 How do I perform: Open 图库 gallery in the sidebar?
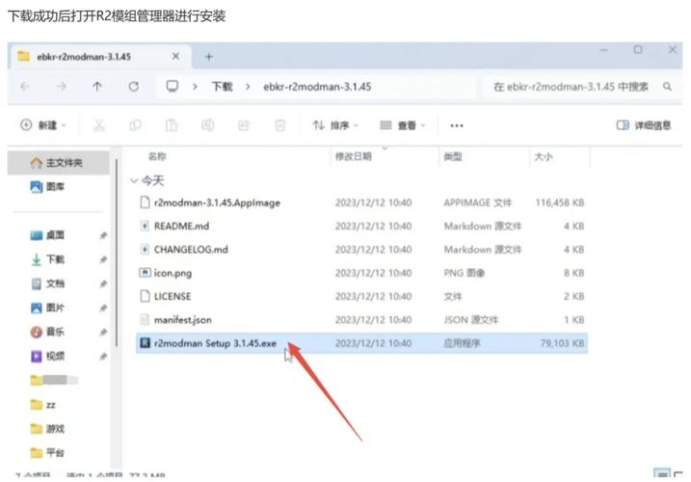click(x=48, y=187)
